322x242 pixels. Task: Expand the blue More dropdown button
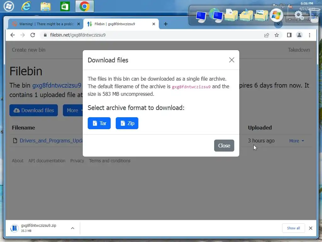pyautogui.click(x=73, y=111)
